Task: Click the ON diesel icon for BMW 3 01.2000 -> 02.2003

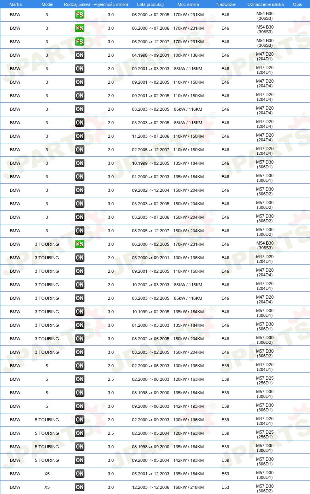Action: [x=80, y=177]
